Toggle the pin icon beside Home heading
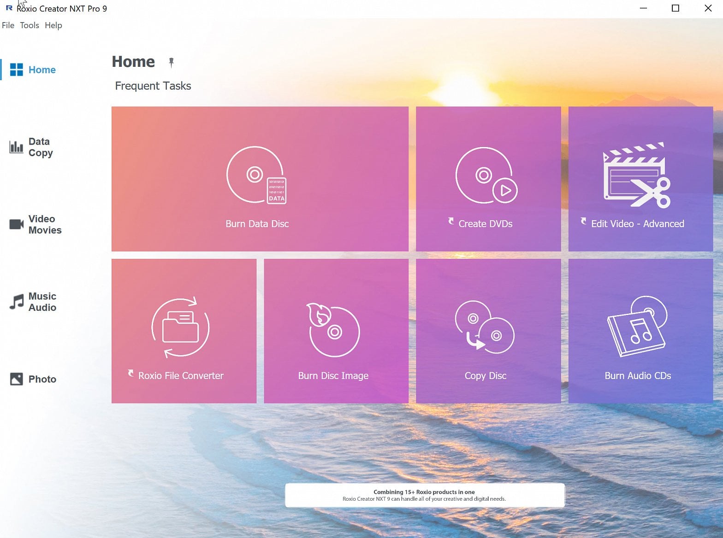Screen dimensions: 723x538 point(171,62)
